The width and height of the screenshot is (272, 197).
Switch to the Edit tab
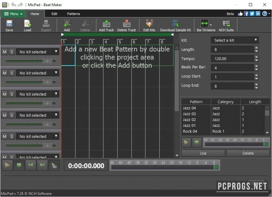click(x=54, y=14)
